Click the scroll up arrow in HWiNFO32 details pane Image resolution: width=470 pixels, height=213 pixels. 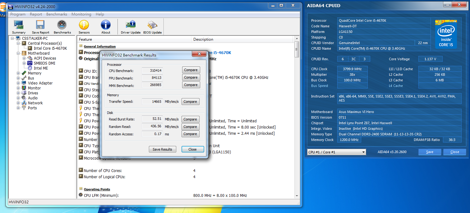coord(297,39)
